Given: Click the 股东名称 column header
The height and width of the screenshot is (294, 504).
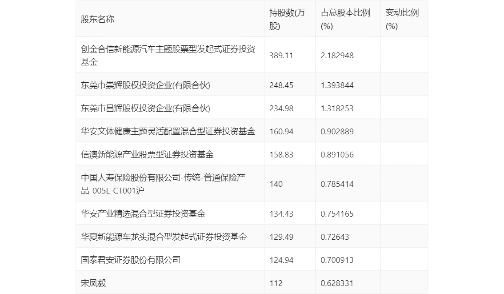Looking at the screenshot, I should point(97,19).
